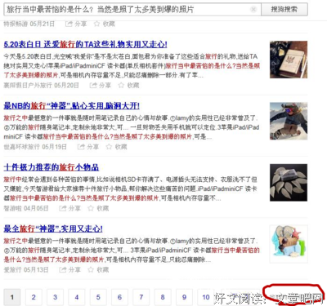Open article 5.20表白日 送爱旅行的TA这些礼物实用又走心
Viewport: 327px width, 306px height.
[85, 44]
